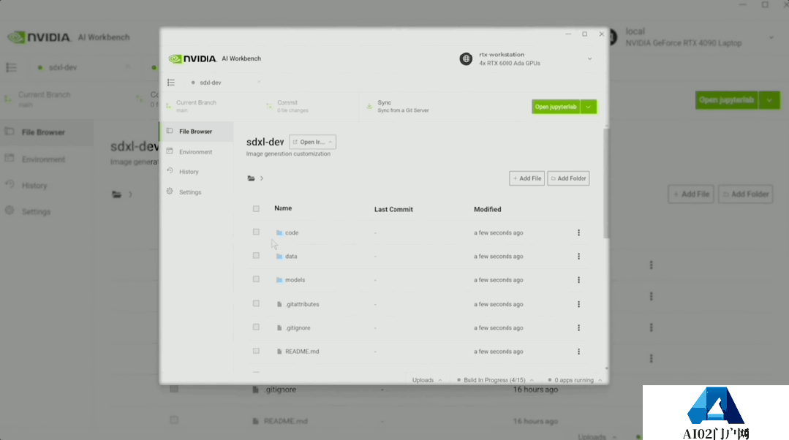The height and width of the screenshot is (440, 789).
Task: Click the front window's vertical scrollbar
Action: point(606,183)
